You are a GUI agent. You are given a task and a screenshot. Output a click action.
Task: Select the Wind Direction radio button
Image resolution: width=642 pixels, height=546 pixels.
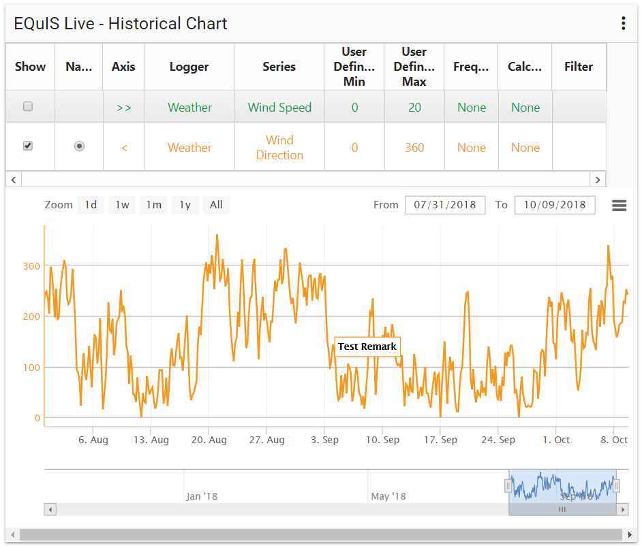[79, 146]
